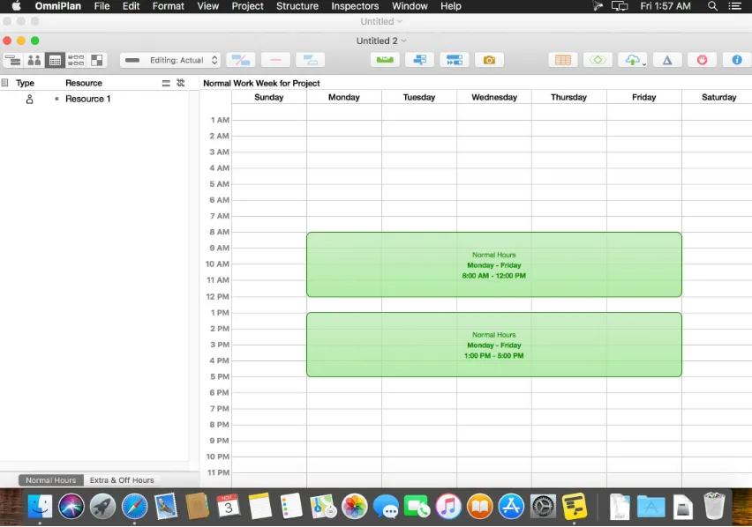
Task: Open the column customization icon
Action: click(180, 83)
